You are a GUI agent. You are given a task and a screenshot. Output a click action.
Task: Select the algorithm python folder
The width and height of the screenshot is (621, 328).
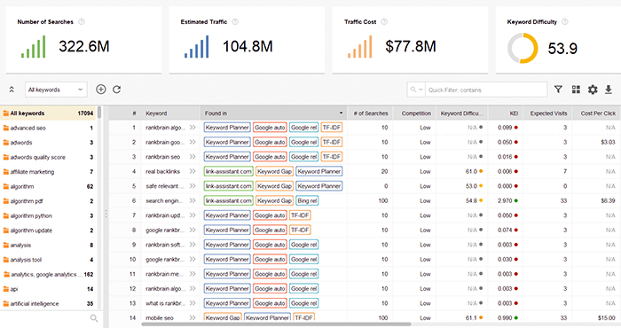(x=48, y=215)
